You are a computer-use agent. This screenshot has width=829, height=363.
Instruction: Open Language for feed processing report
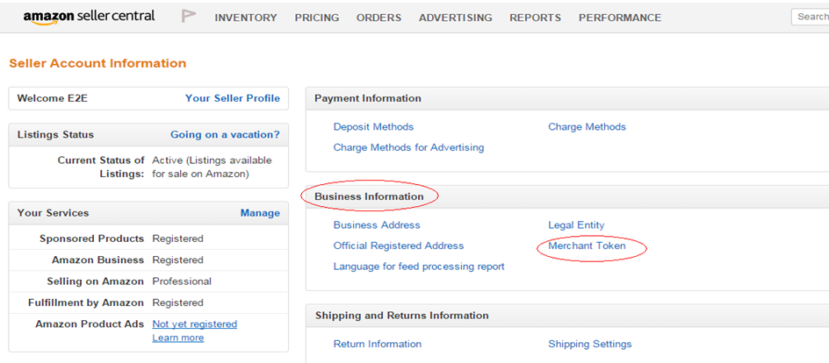(419, 267)
